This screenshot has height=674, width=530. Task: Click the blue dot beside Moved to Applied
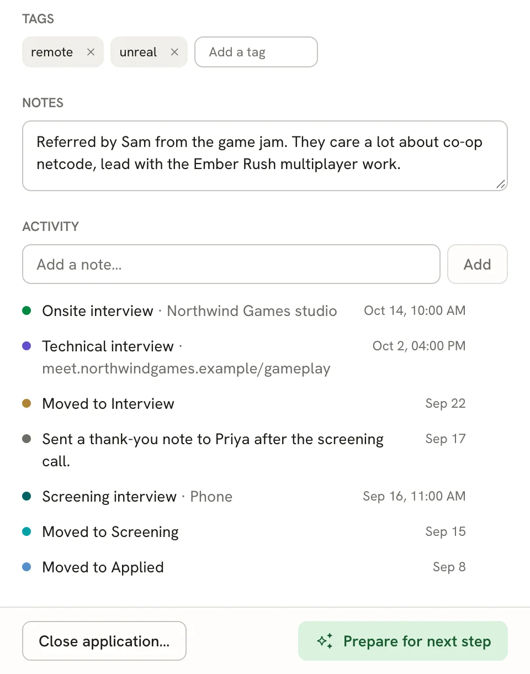[26, 567]
